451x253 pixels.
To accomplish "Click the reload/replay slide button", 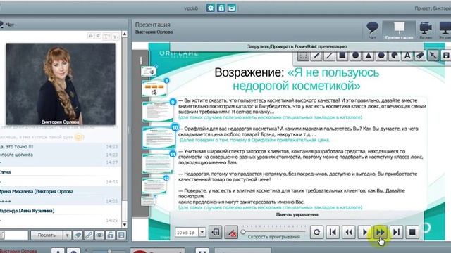I will (x=316, y=232).
